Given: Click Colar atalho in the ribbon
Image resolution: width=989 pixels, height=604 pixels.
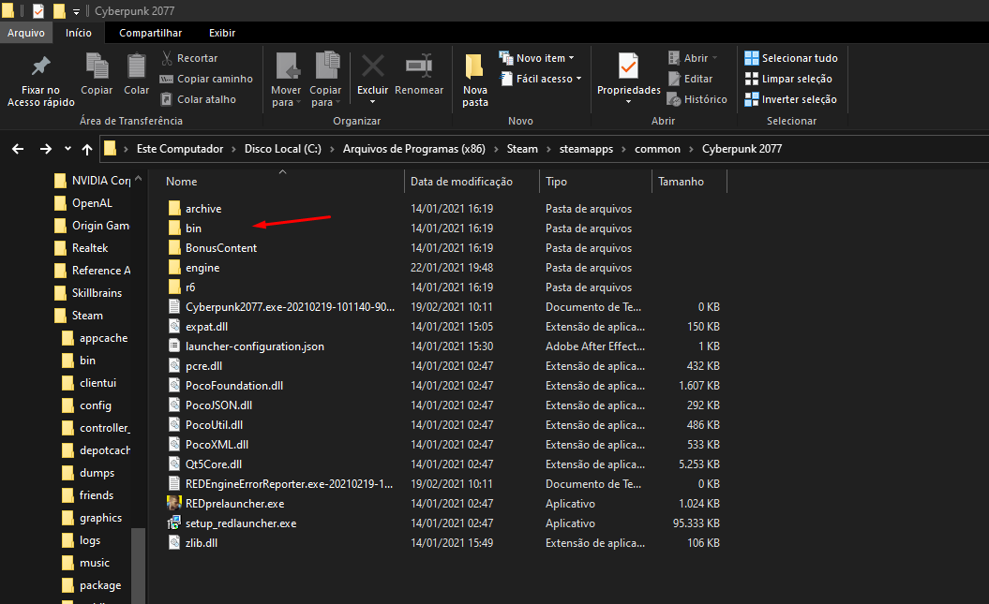Looking at the screenshot, I should tap(198, 99).
